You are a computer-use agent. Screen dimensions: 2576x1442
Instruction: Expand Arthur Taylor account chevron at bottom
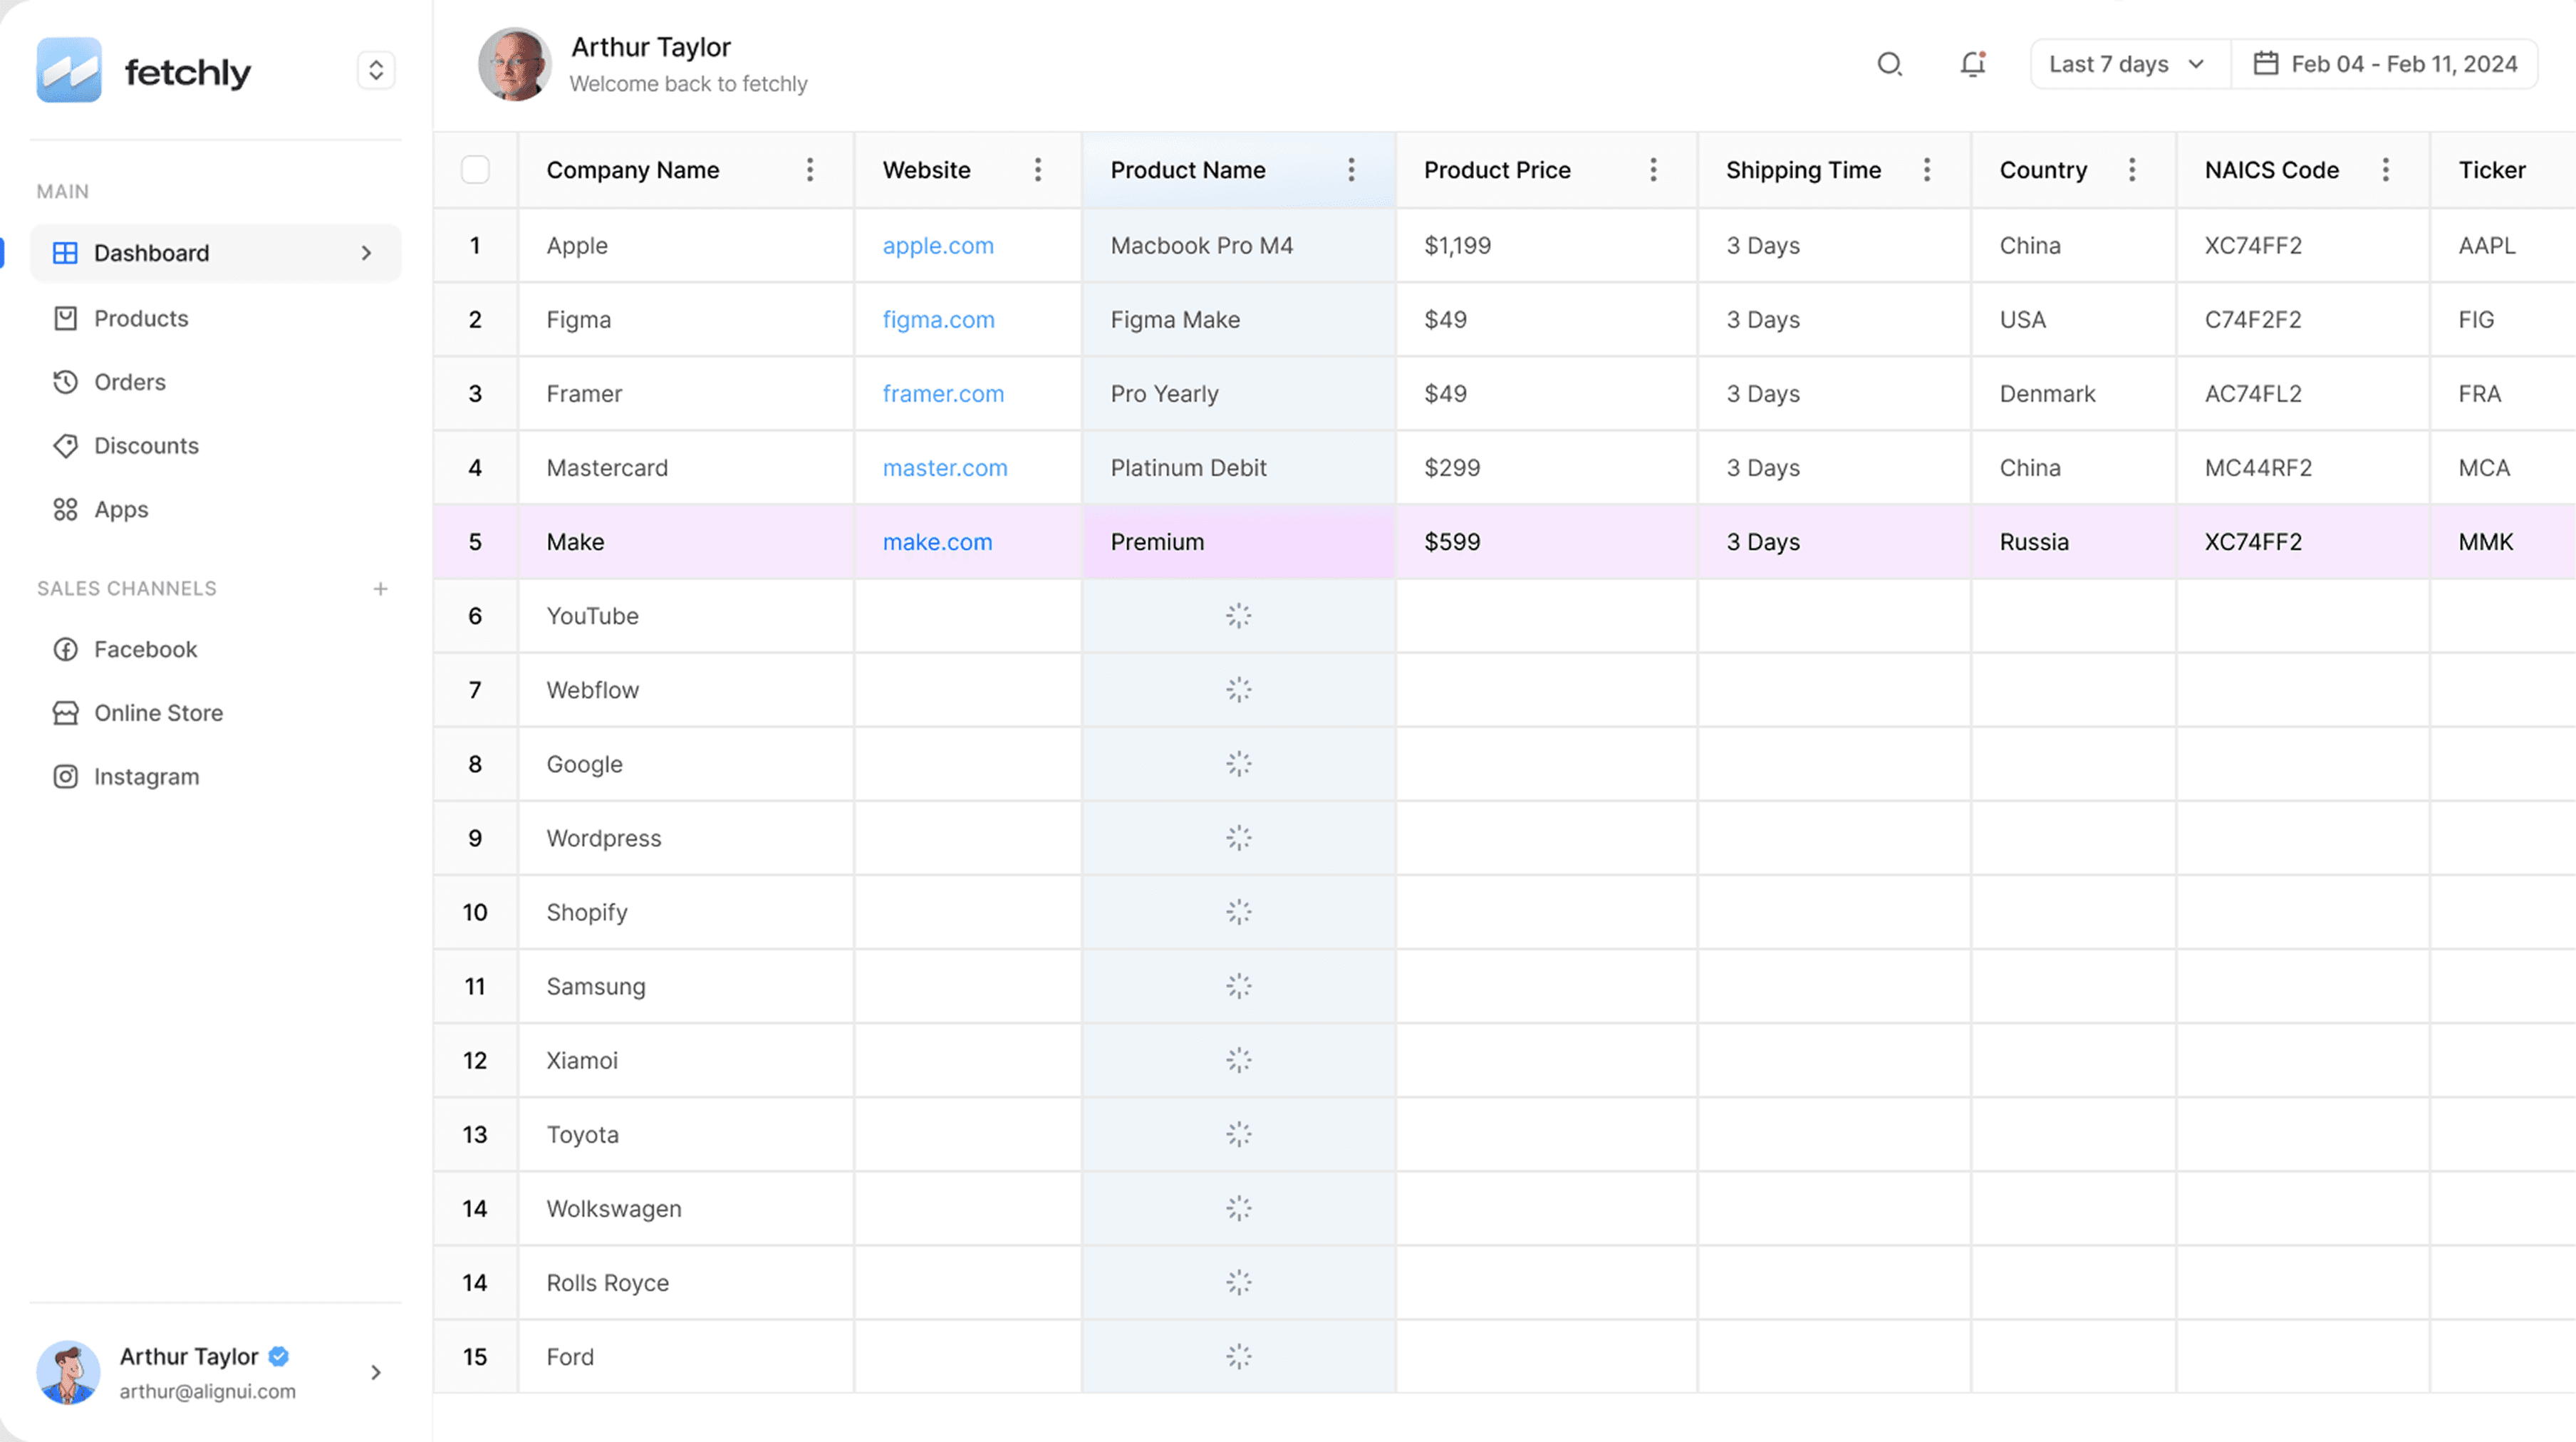tap(376, 1372)
